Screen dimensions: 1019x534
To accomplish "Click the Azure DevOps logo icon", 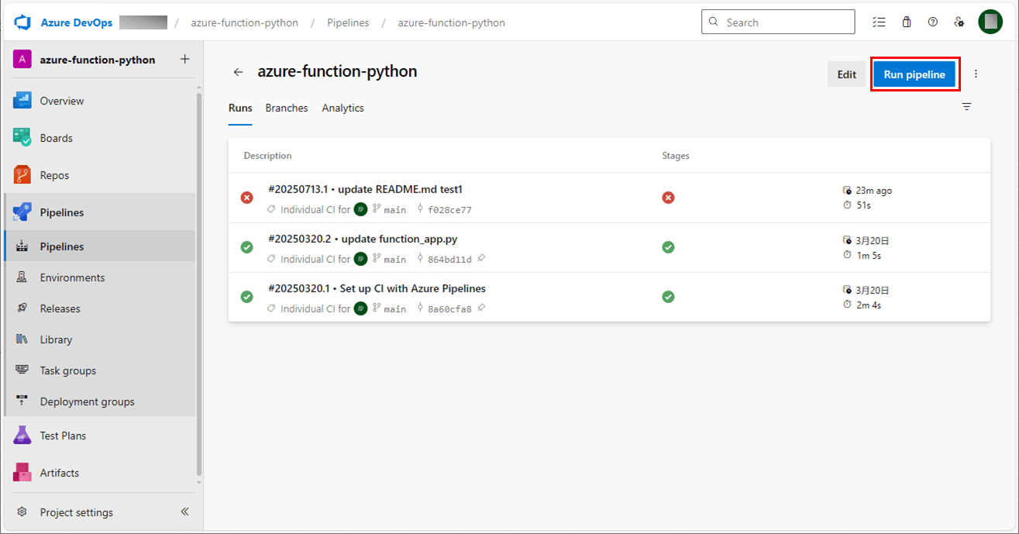I will click(22, 22).
